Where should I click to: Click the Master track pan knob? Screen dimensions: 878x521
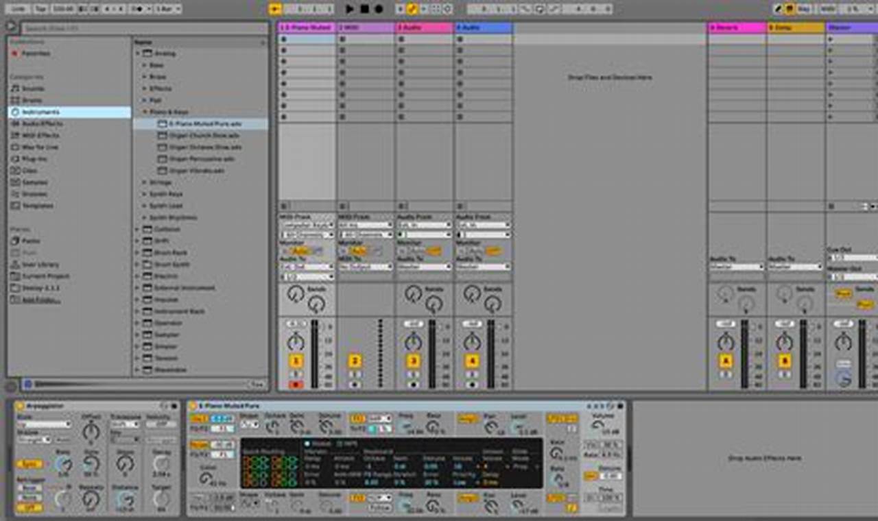(x=843, y=341)
